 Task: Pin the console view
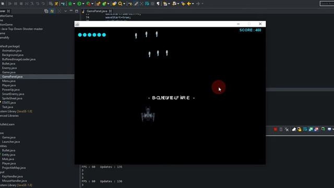tap(323, 129)
